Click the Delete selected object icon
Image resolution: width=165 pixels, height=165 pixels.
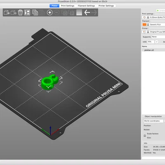(14, 12)
